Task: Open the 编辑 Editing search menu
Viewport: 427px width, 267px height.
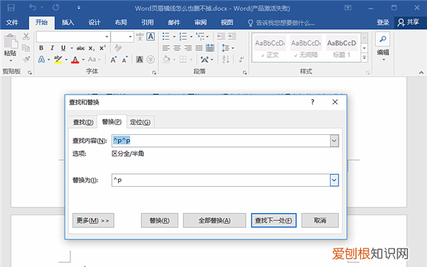Action: pos(383,47)
